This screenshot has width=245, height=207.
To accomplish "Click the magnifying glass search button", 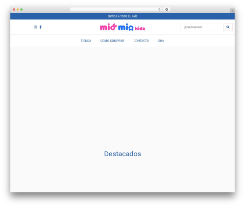I will [x=228, y=27].
